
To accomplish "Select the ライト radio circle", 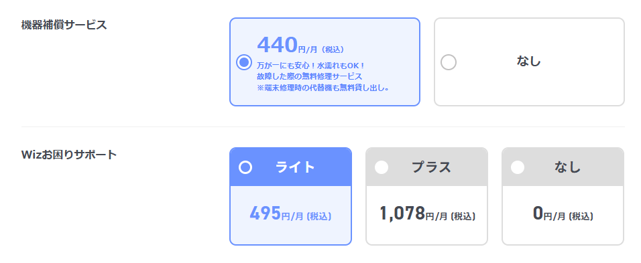I will (x=245, y=167).
